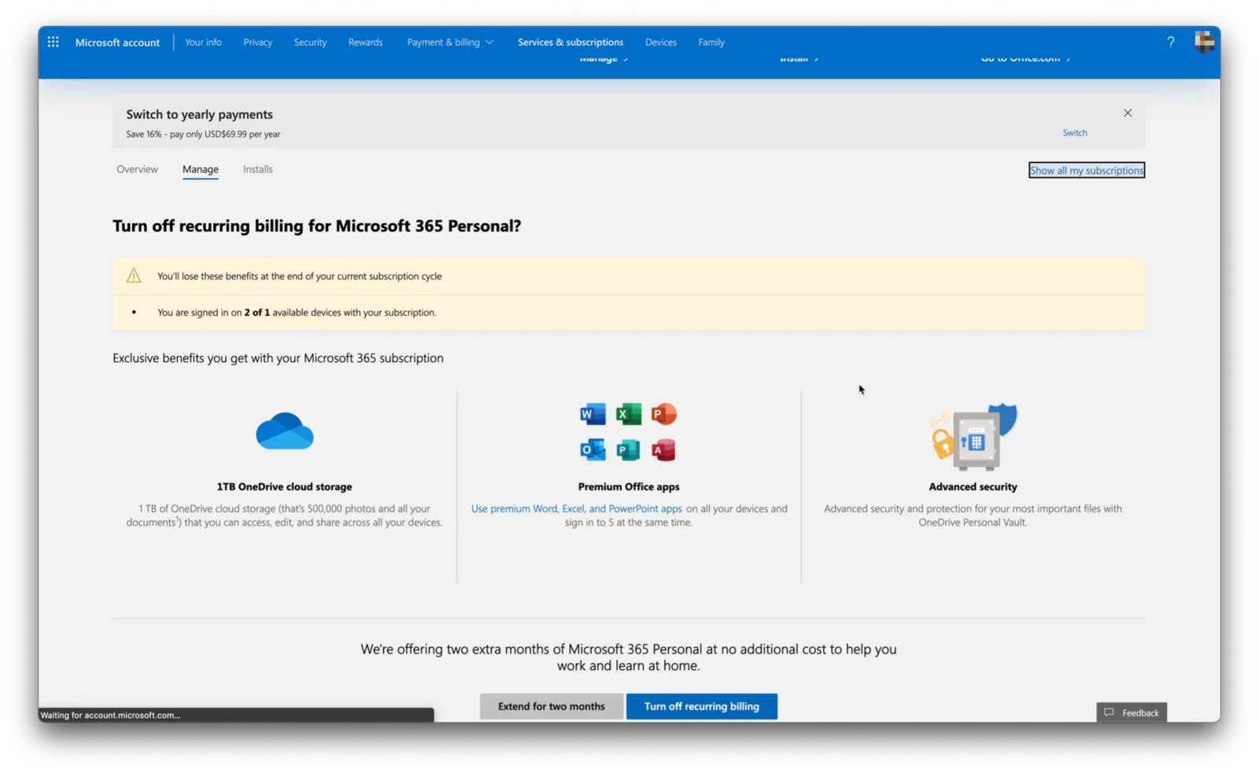The width and height of the screenshot is (1259, 773).
Task: Open the premium Word, Excel, PowerPoint link
Action: (577, 509)
